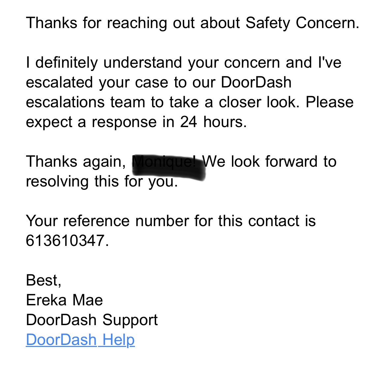
Task: Click the "Best," closing line
Action: 44,280
